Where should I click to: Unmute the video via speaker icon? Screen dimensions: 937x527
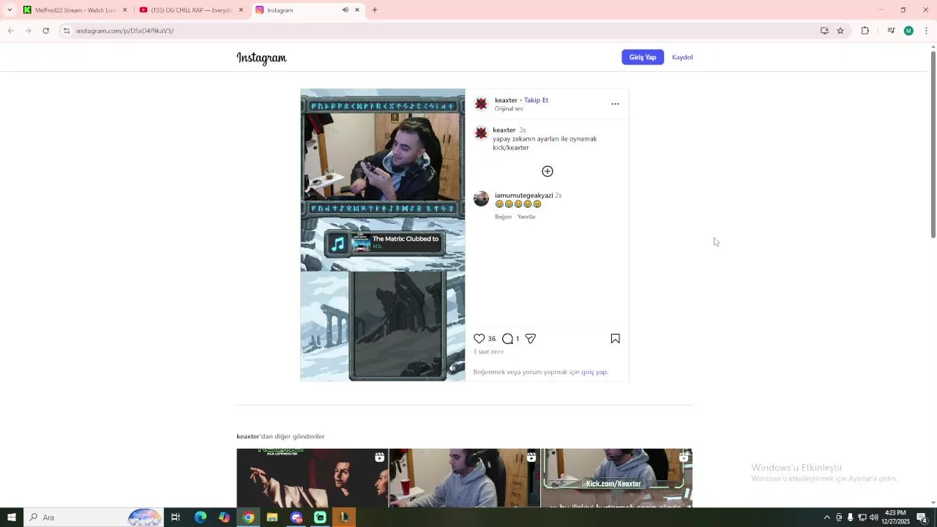452,368
